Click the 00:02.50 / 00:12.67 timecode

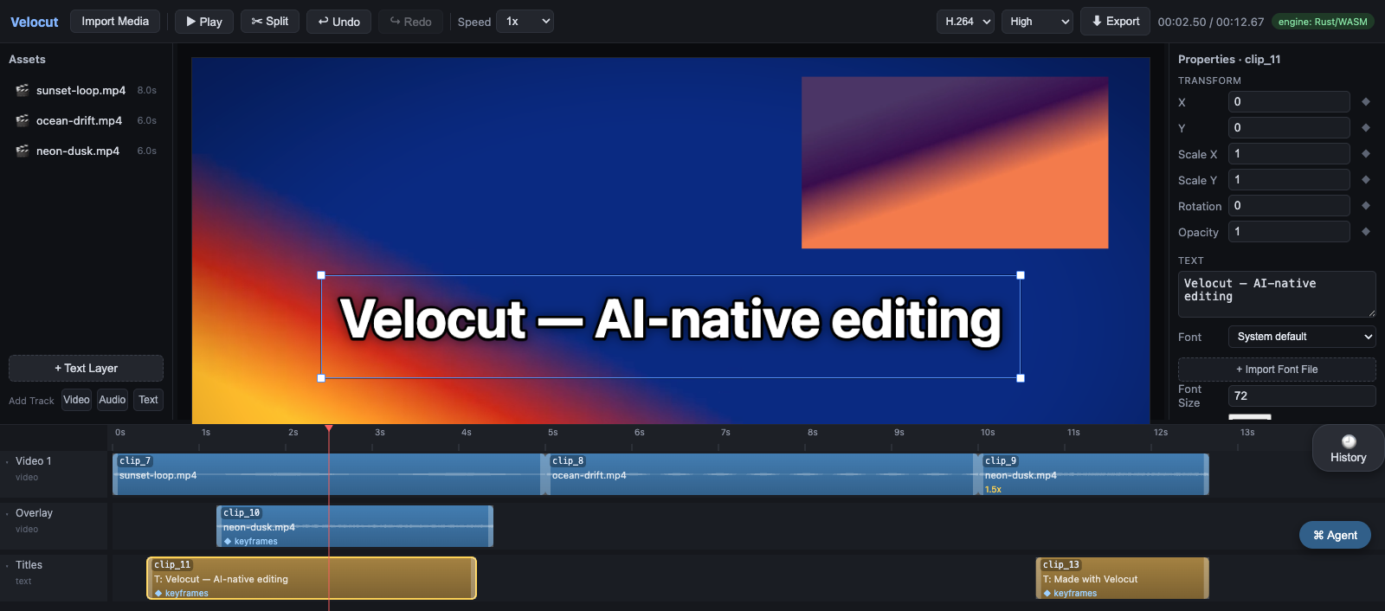1210,22
